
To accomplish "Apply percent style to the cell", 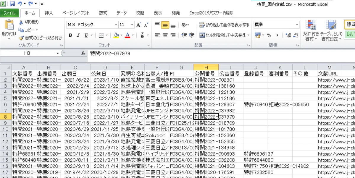I will point(269,35).
